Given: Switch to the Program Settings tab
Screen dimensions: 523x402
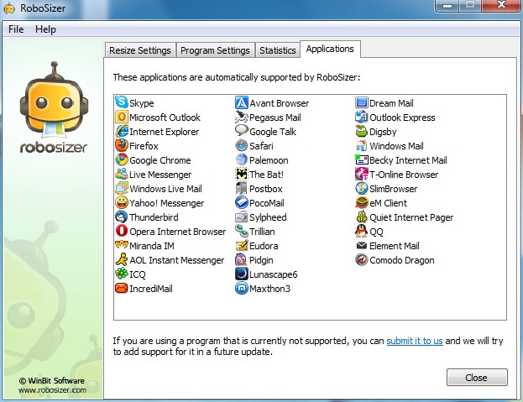Looking at the screenshot, I should [x=215, y=50].
